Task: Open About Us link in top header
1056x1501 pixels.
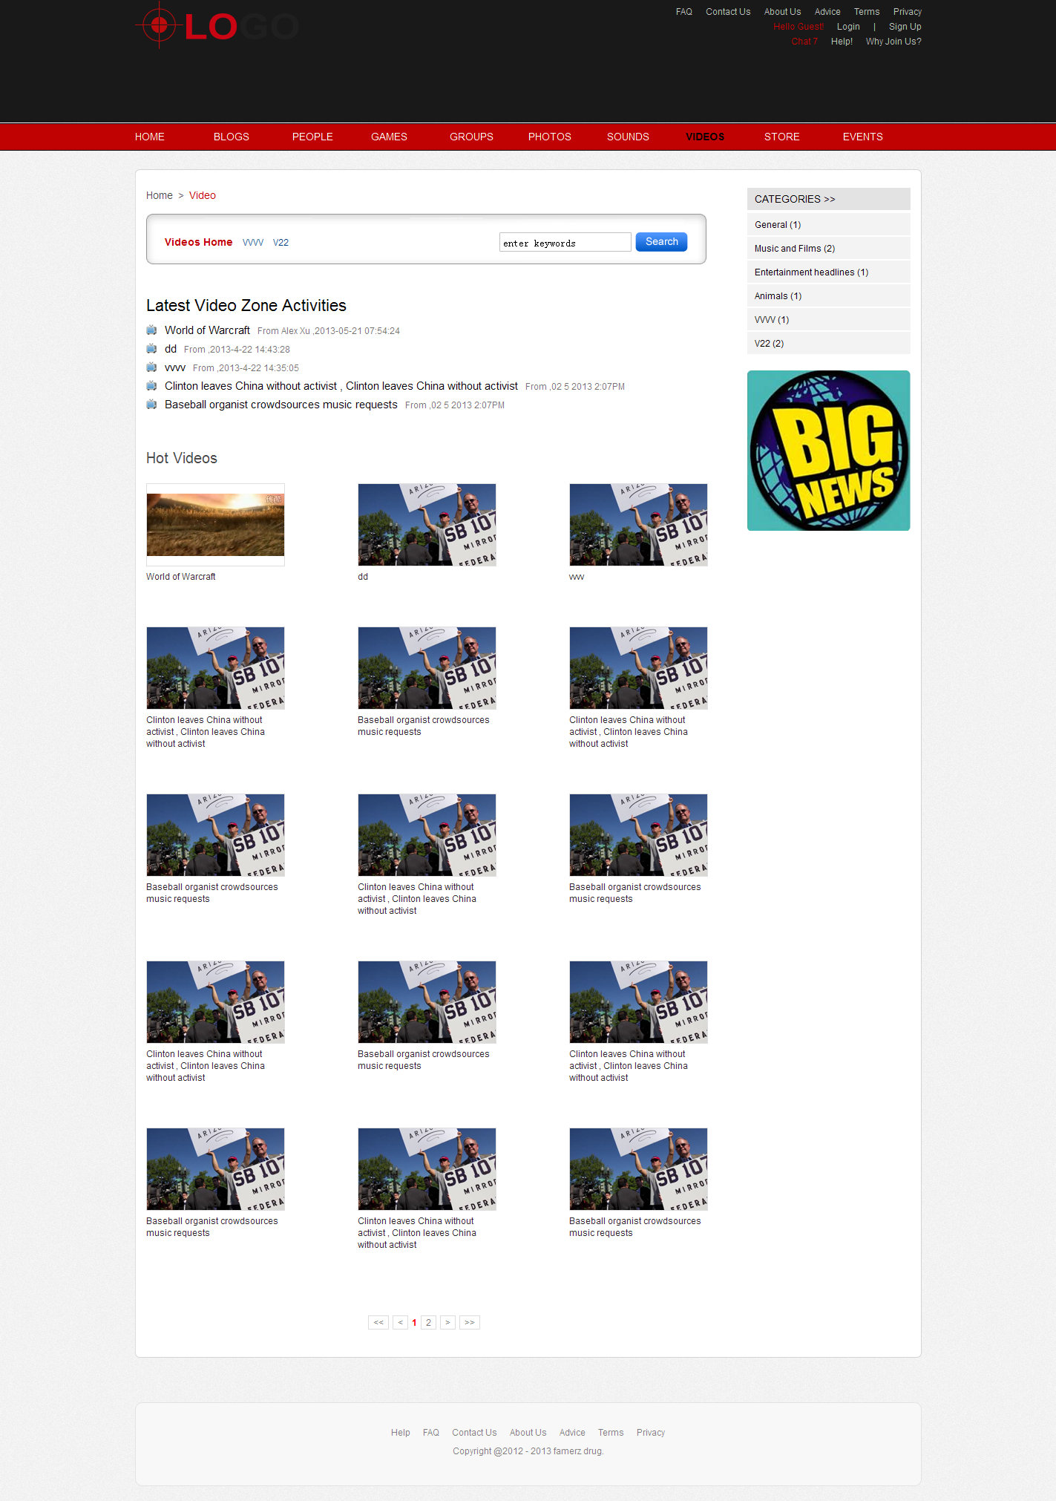Action: coord(782,12)
